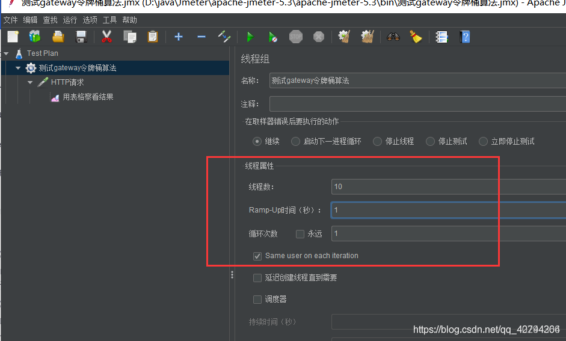Open the 查找 menu
This screenshot has width=566, height=341.
pyautogui.click(x=50, y=20)
